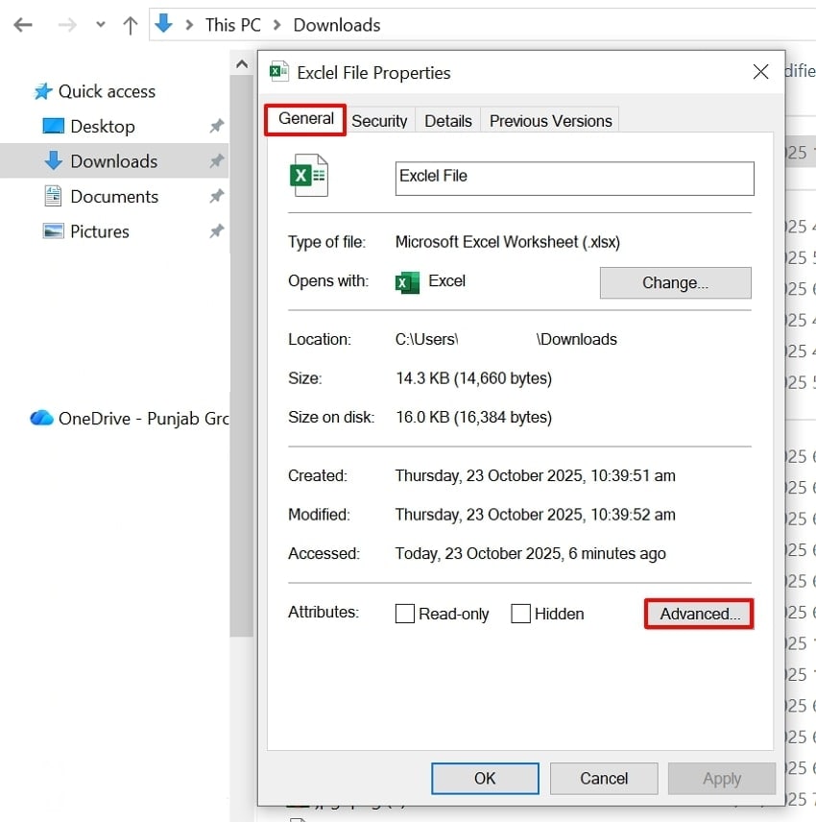The image size is (816, 822).
Task: Click the pin icon beside Downloads
Action: coord(216,161)
